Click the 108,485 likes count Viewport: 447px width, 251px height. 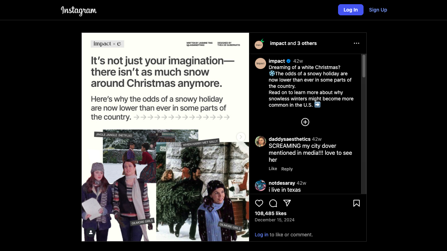(x=271, y=213)
